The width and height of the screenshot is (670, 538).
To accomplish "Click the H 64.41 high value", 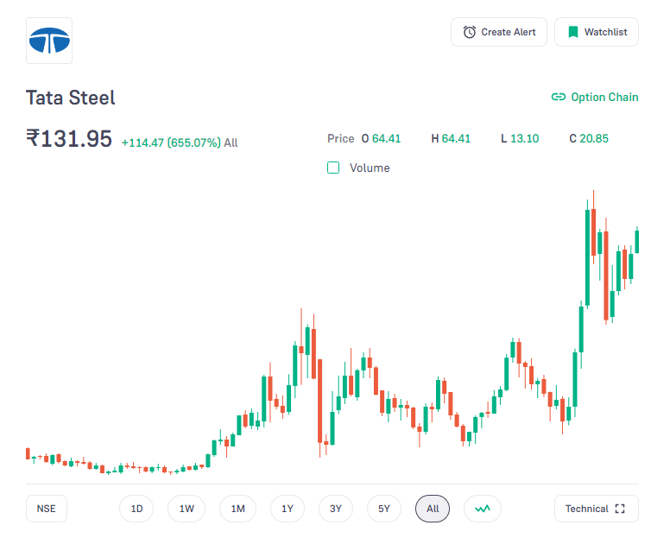I will pyautogui.click(x=451, y=138).
